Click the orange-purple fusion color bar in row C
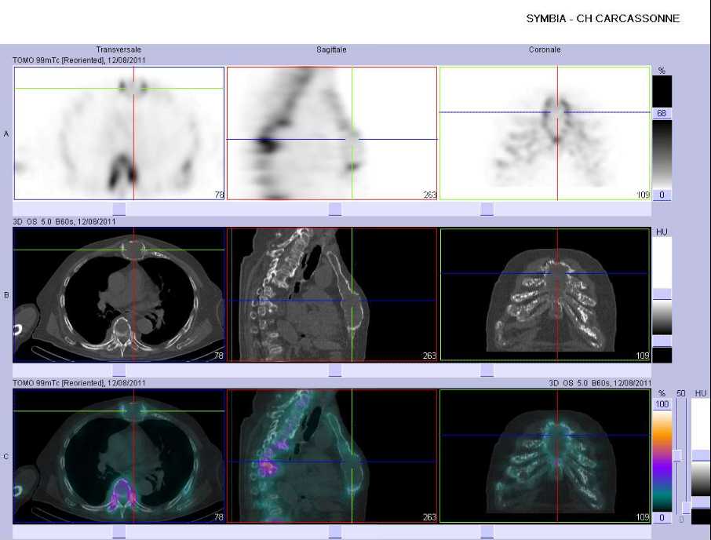The image size is (711, 540). coord(662,461)
